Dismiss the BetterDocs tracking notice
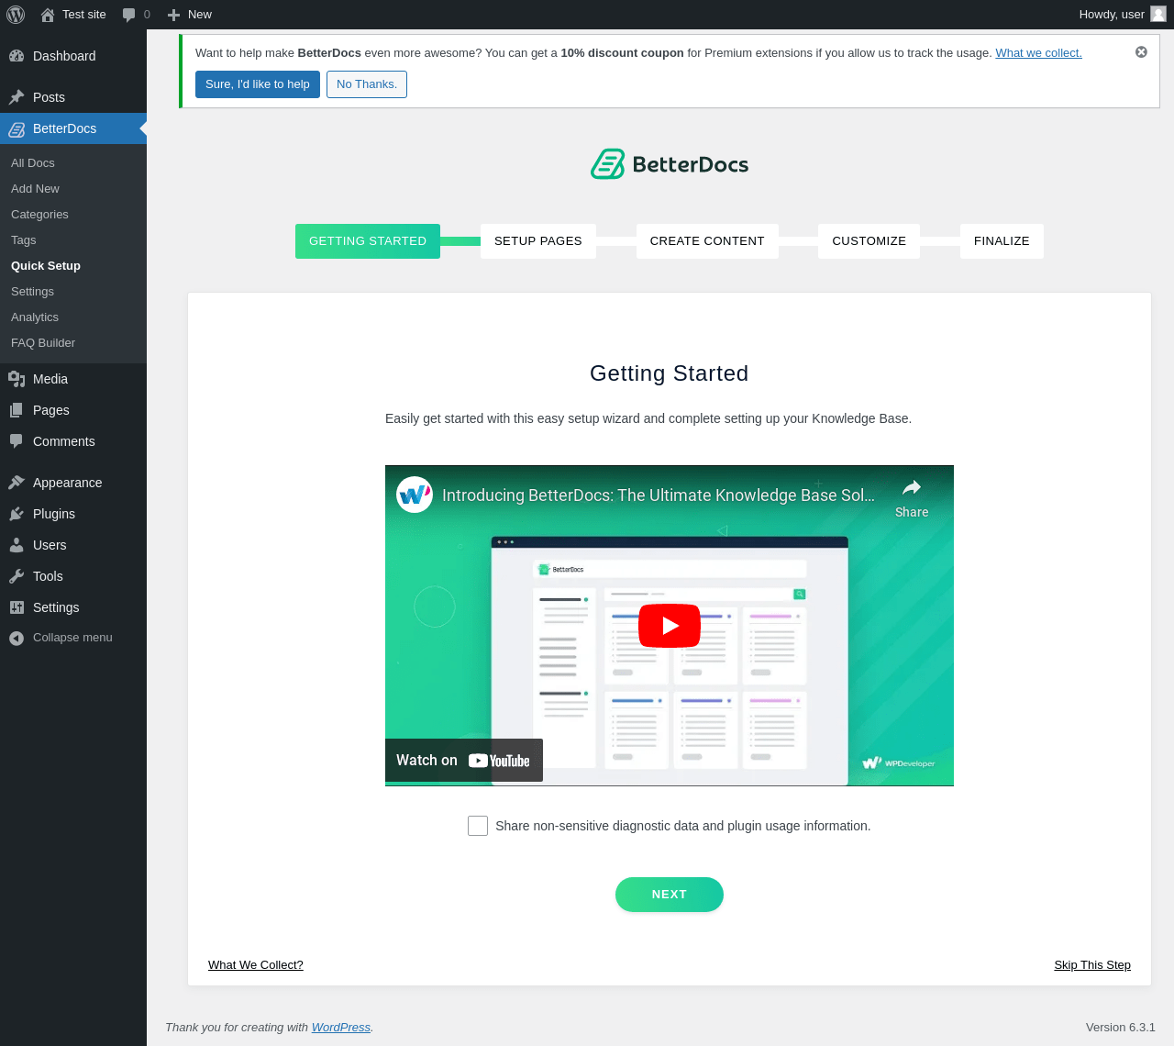 point(1141,52)
